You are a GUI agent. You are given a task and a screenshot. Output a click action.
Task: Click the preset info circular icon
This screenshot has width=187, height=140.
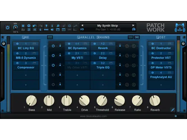134,29
